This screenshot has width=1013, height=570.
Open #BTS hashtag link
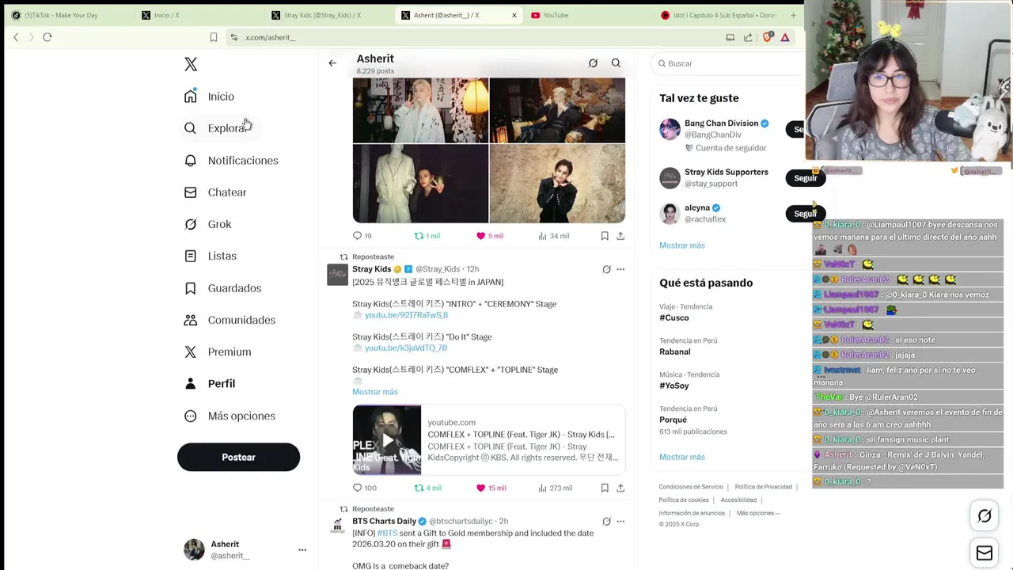[388, 534]
